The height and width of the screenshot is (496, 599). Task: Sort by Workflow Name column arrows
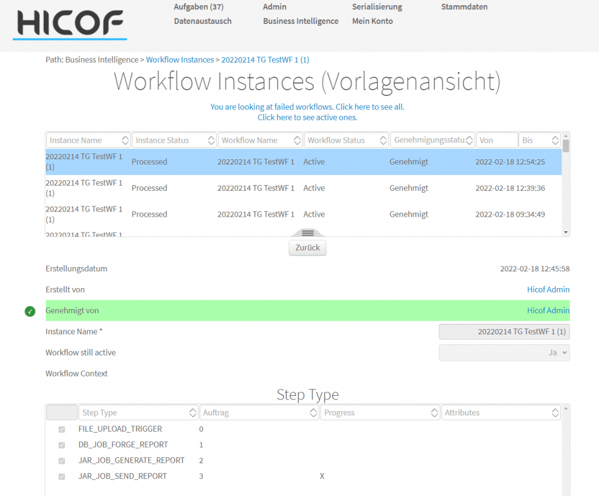(297, 141)
